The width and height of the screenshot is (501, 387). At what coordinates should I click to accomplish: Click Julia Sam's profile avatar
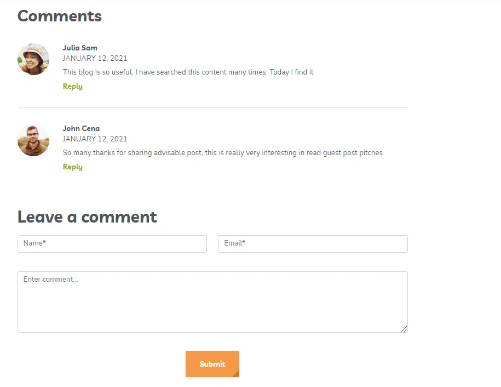click(x=33, y=59)
